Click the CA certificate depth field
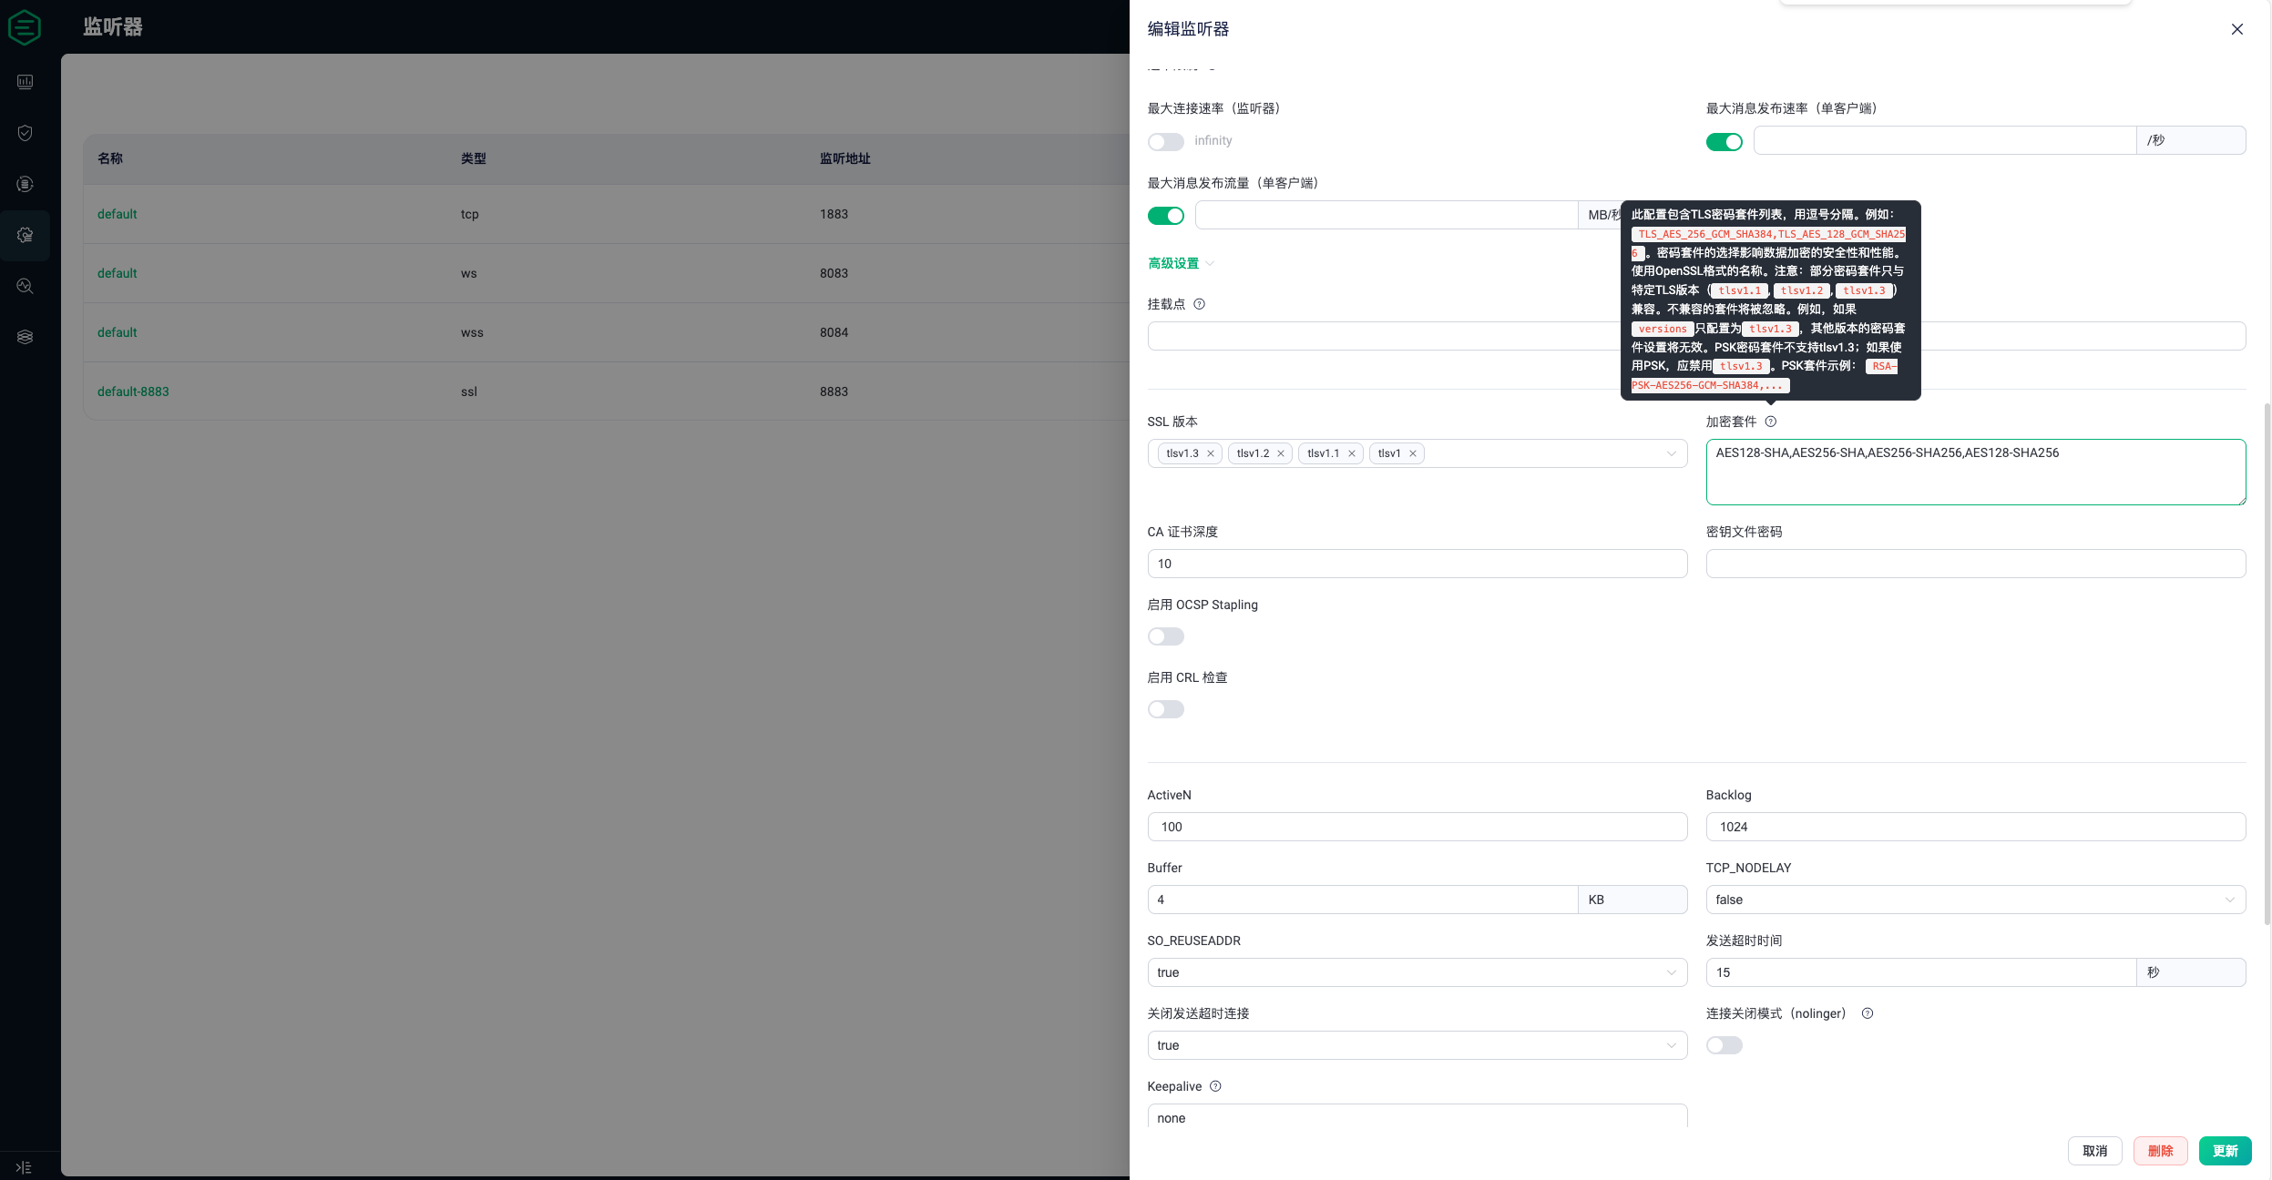 (x=1417, y=564)
